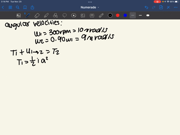Open the more options ellipsis menu
The image size is (180, 135).
[175, 7]
